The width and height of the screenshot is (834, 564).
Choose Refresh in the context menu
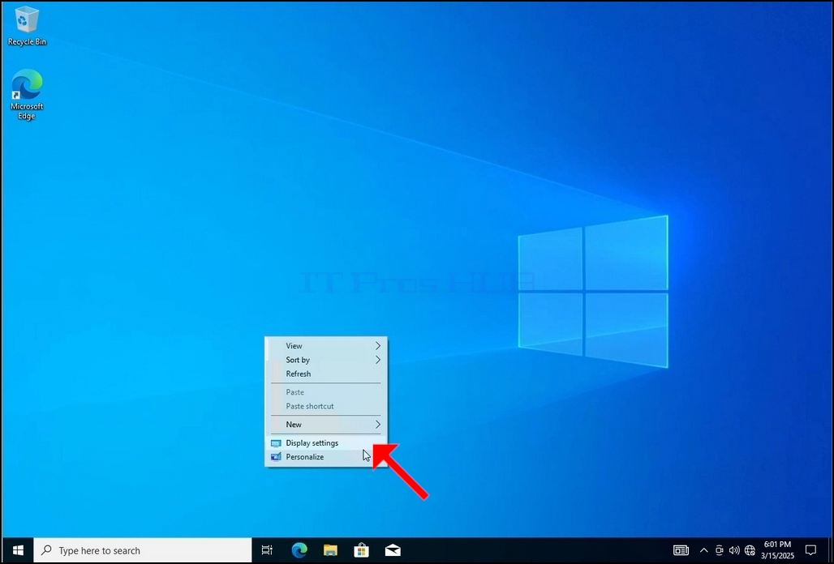click(x=326, y=374)
